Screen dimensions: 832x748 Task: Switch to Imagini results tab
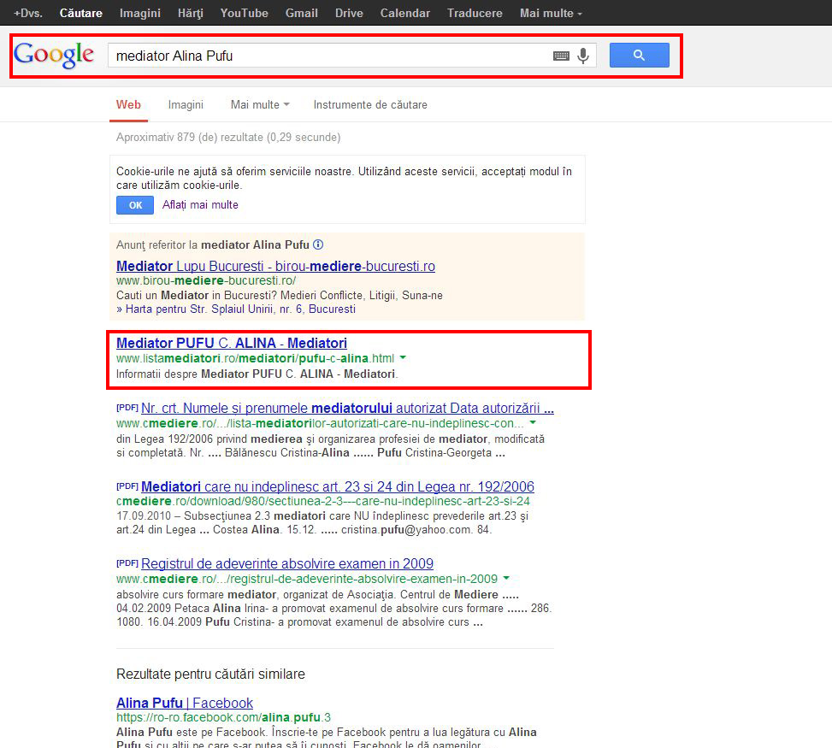click(x=186, y=104)
